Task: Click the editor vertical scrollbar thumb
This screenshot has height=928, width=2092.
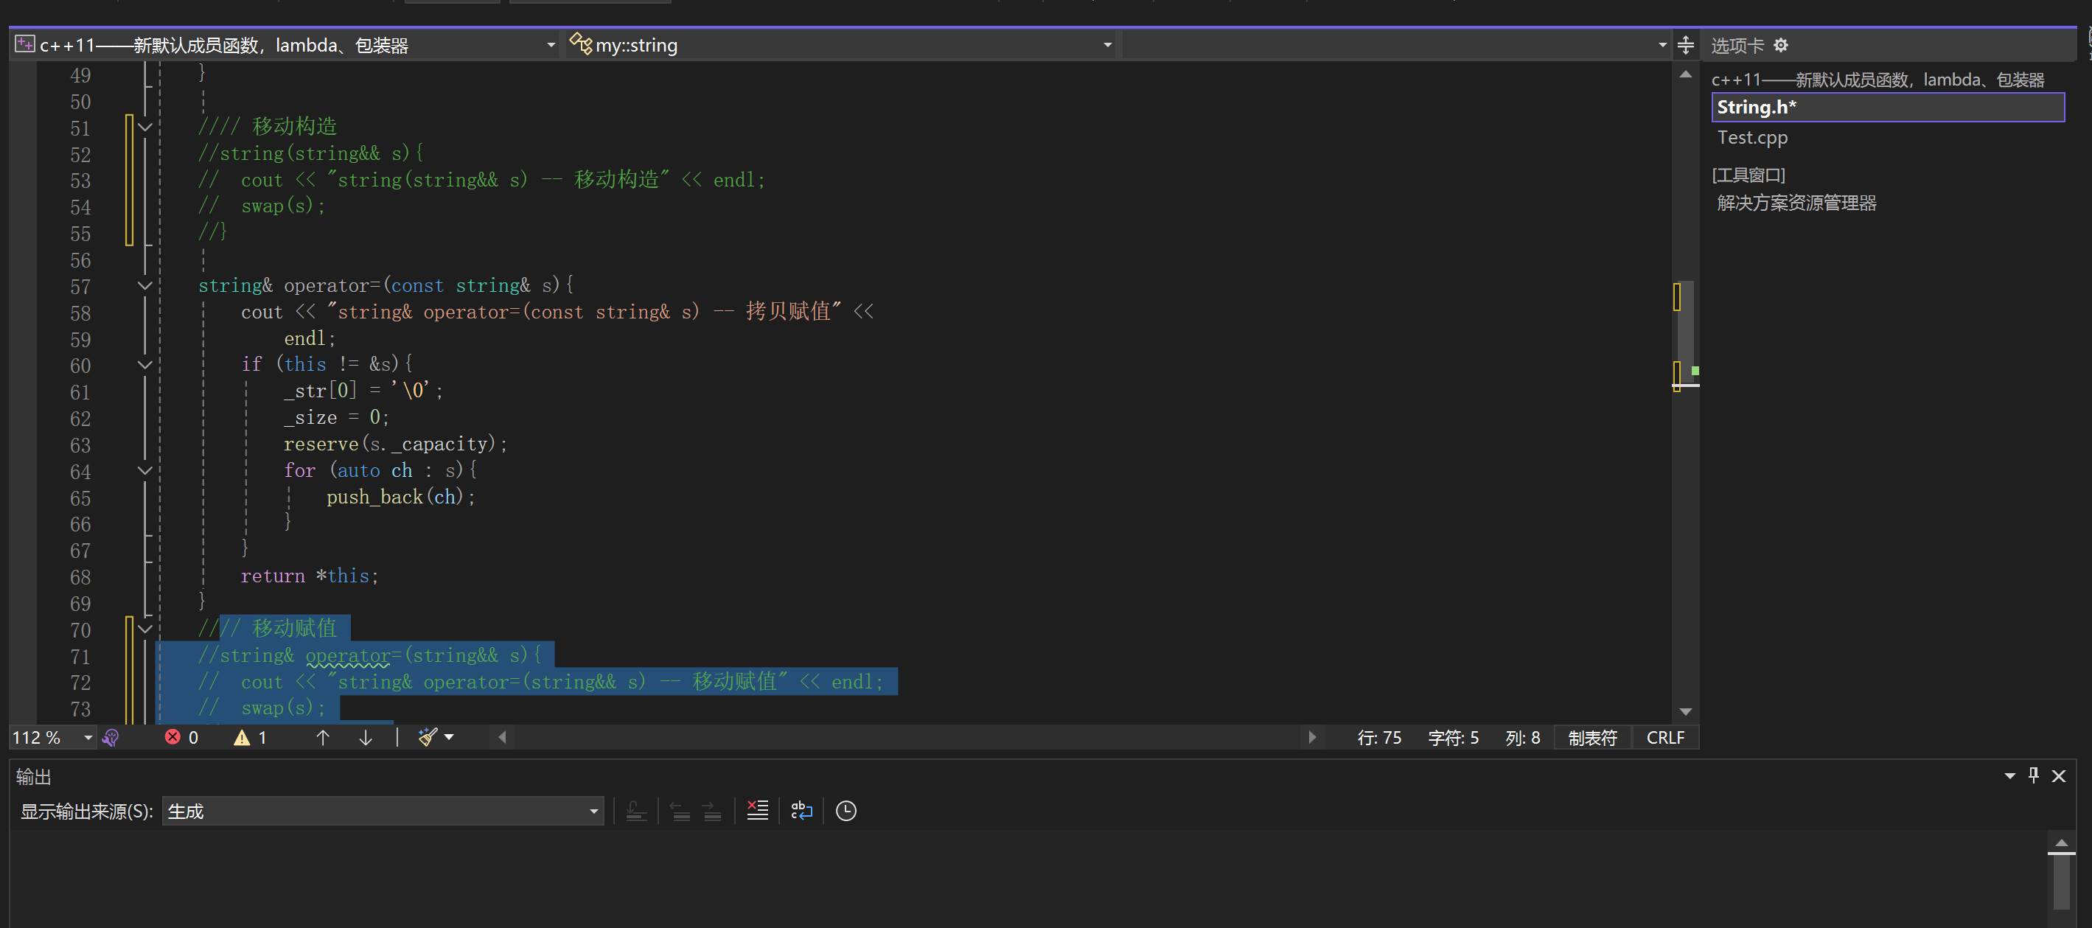Action: [x=1686, y=333]
